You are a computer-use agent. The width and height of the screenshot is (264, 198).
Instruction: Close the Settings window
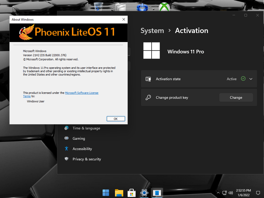coord(258,15)
